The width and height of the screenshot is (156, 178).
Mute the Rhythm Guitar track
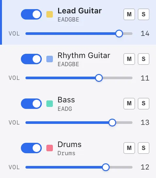tap(129, 59)
